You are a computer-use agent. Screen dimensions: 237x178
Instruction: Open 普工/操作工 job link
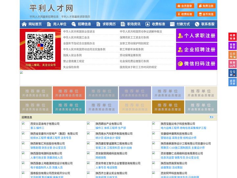click(37, 128)
